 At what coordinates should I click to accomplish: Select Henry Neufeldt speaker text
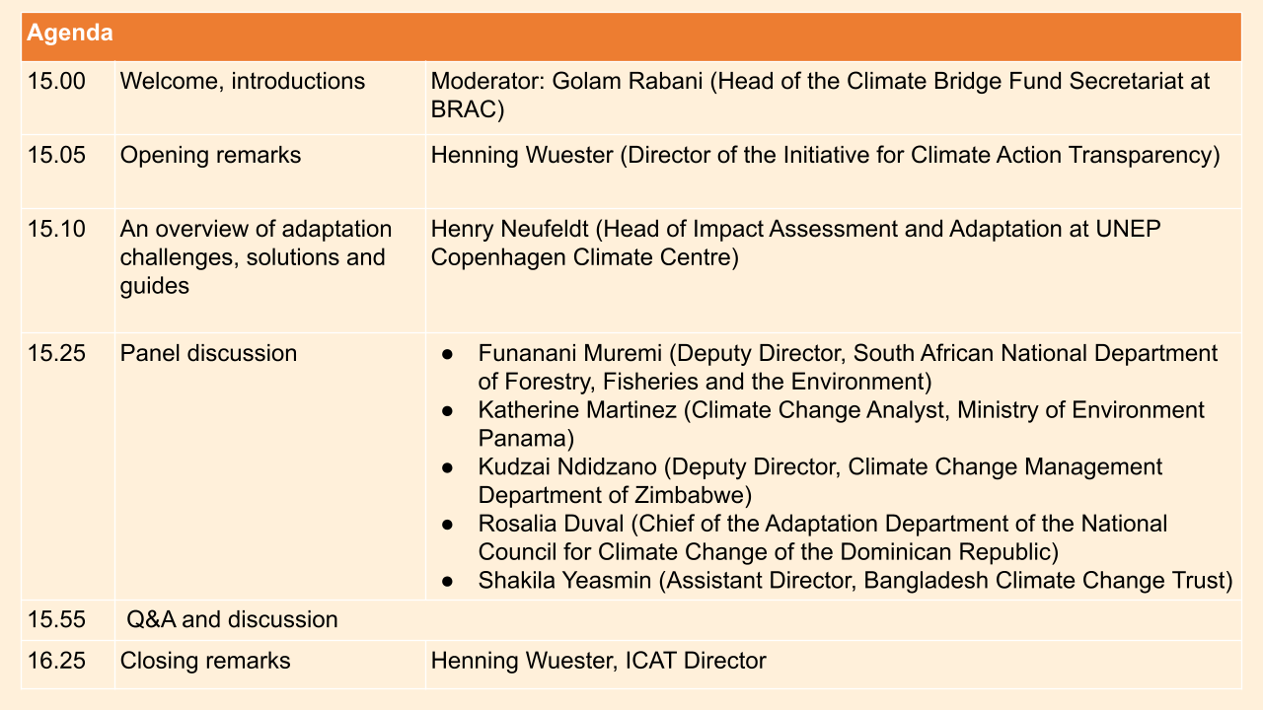(795, 243)
